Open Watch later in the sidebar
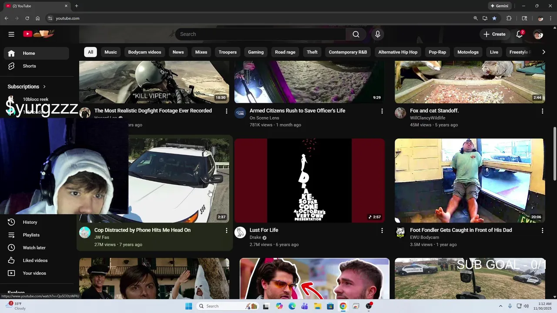Screen dimensions: 557x313 pos(37,248)
